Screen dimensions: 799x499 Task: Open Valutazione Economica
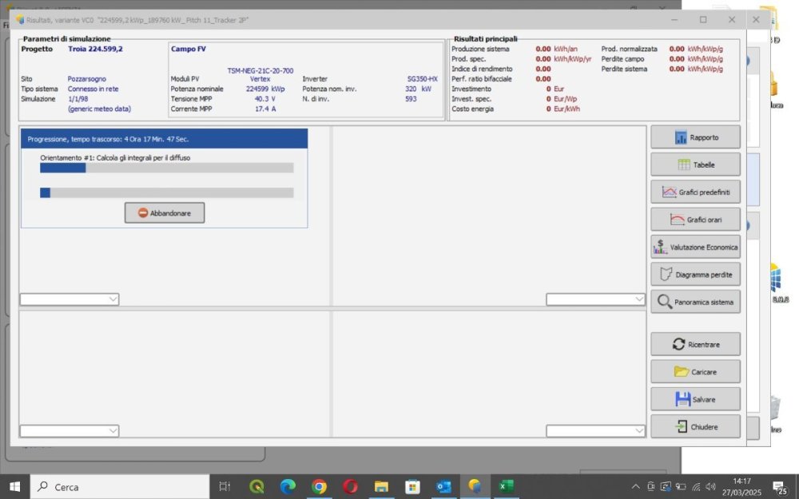point(695,247)
